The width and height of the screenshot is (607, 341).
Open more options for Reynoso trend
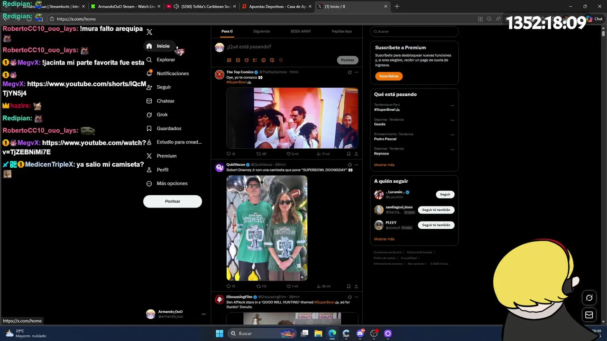point(452,150)
